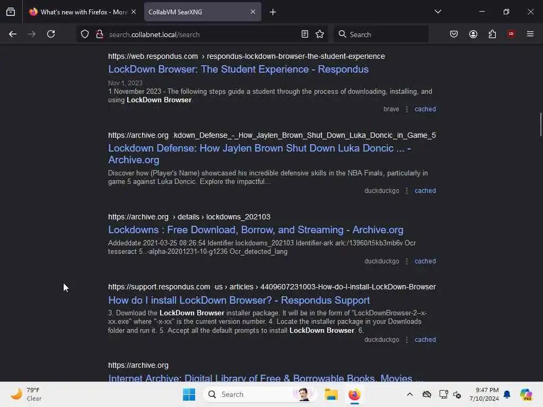This screenshot has height=407, width=543.
Task: Open the display/network tray icon
Action: [x=443, y=394]
